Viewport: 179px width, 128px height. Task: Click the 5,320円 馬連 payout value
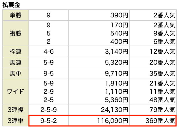click(116, 62)
